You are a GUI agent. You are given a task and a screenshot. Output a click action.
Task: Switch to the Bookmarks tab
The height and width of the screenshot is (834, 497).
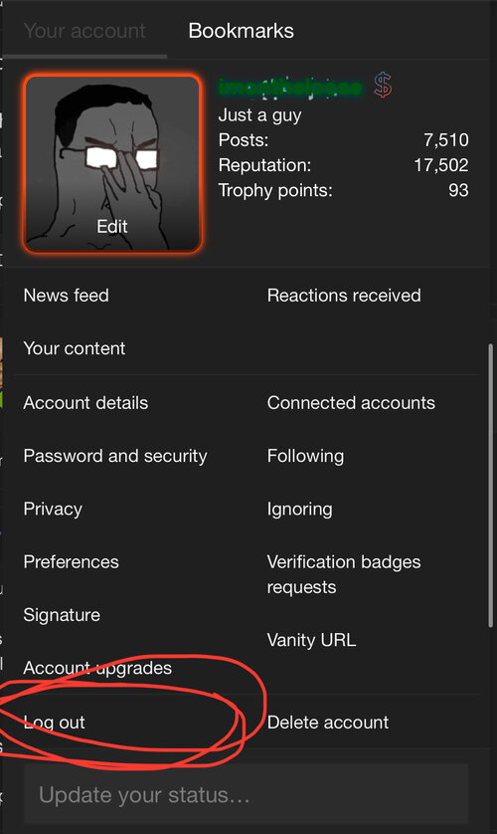[242, 30]
